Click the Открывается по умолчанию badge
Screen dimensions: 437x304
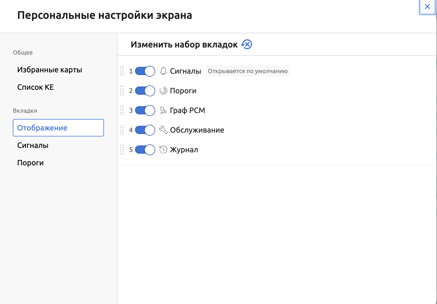point(247,71)
